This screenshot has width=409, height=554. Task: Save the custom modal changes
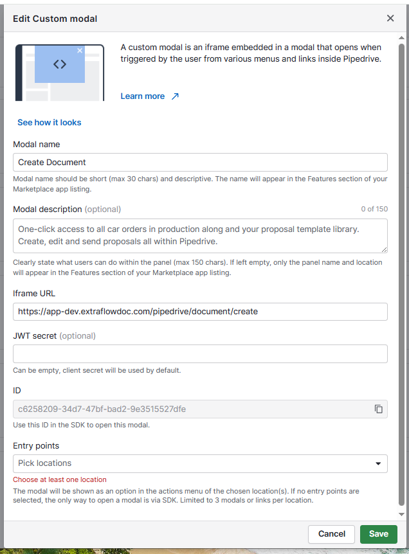tap(378, 534)
